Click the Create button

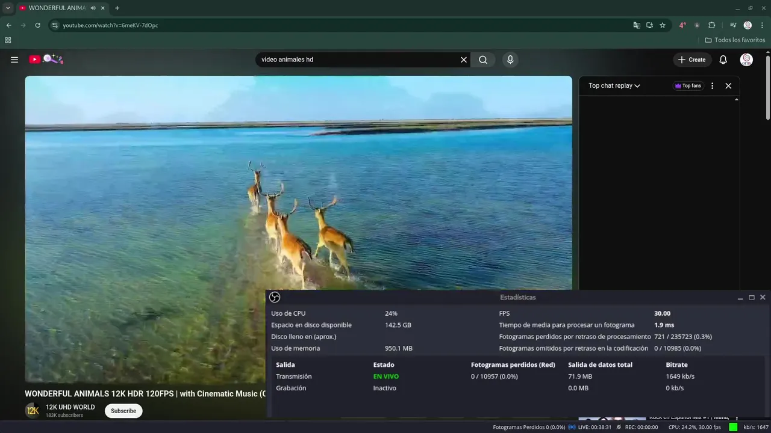pos(691,60)
